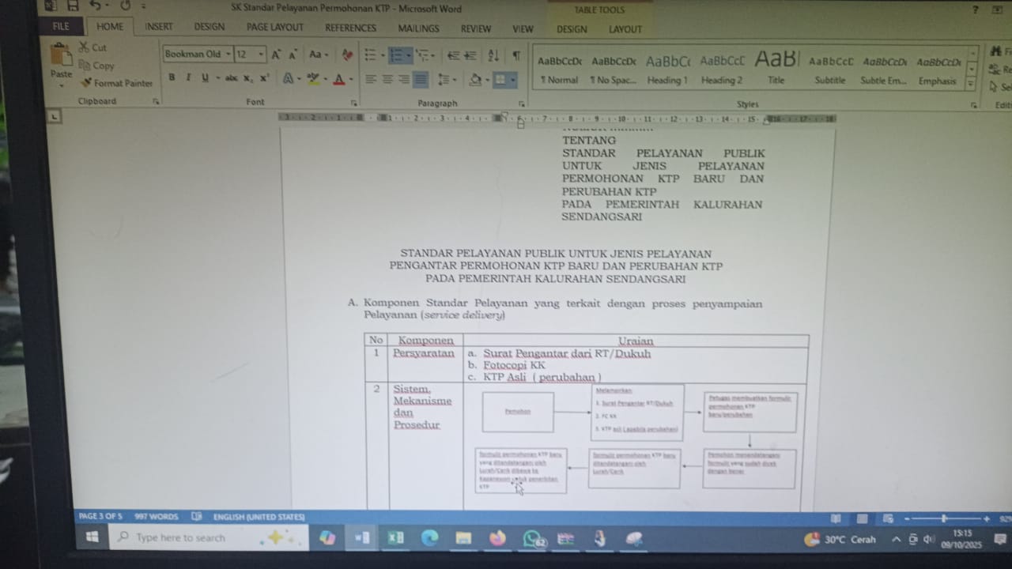Click the zoom slider in status bar
Viewport: 1012px width, 569px height.
(944, 518)
